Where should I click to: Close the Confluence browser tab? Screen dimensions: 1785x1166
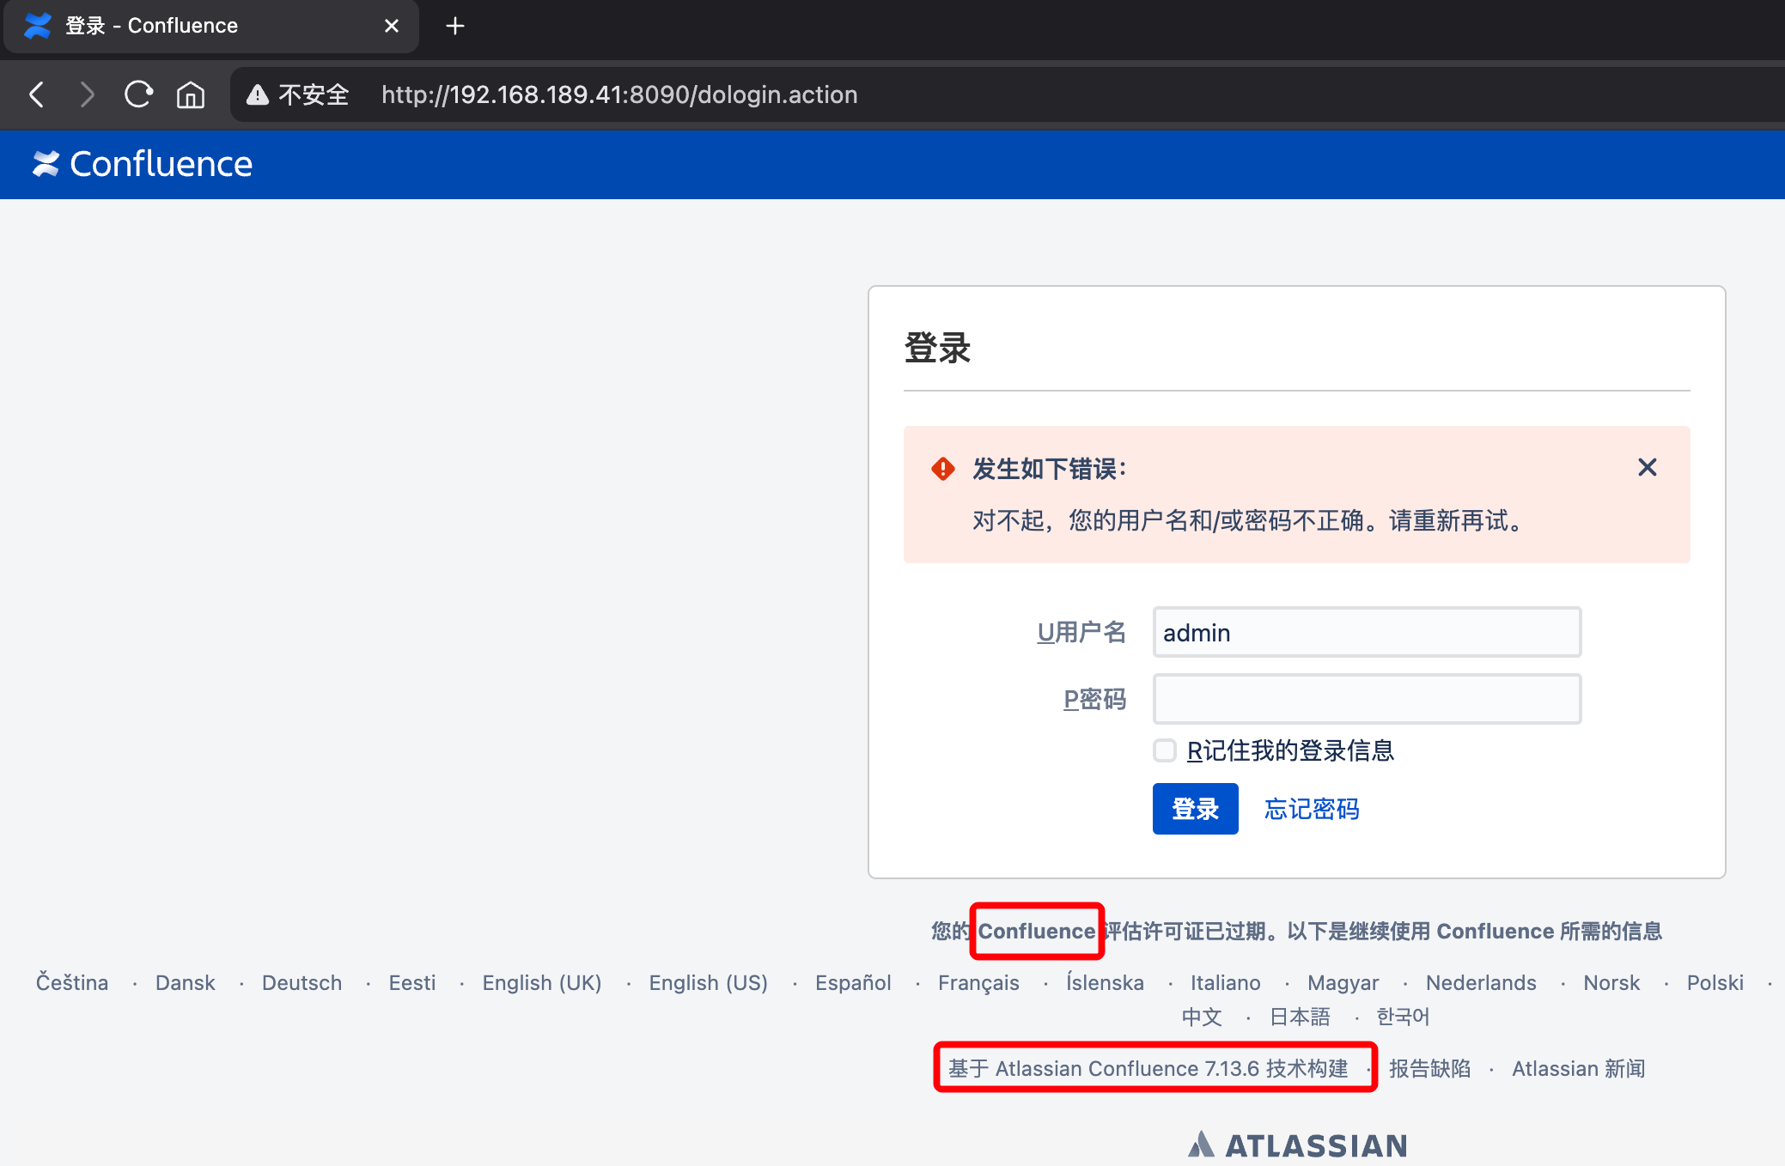pyautogui.click(x=392, y=27)
